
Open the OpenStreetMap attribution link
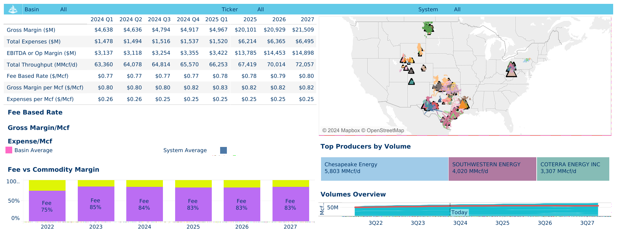pos(382,130)
